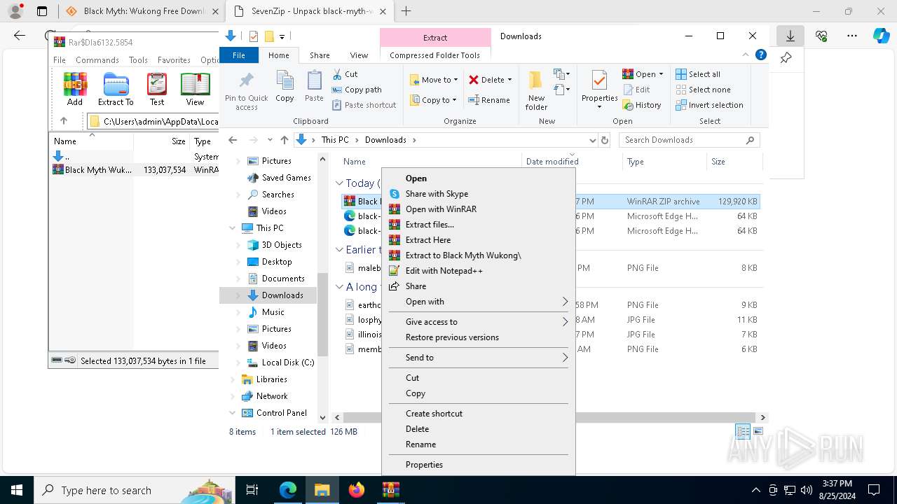Open Microsoft Edge from taskbar
The image size is (897, 504).
pos(288,490)
